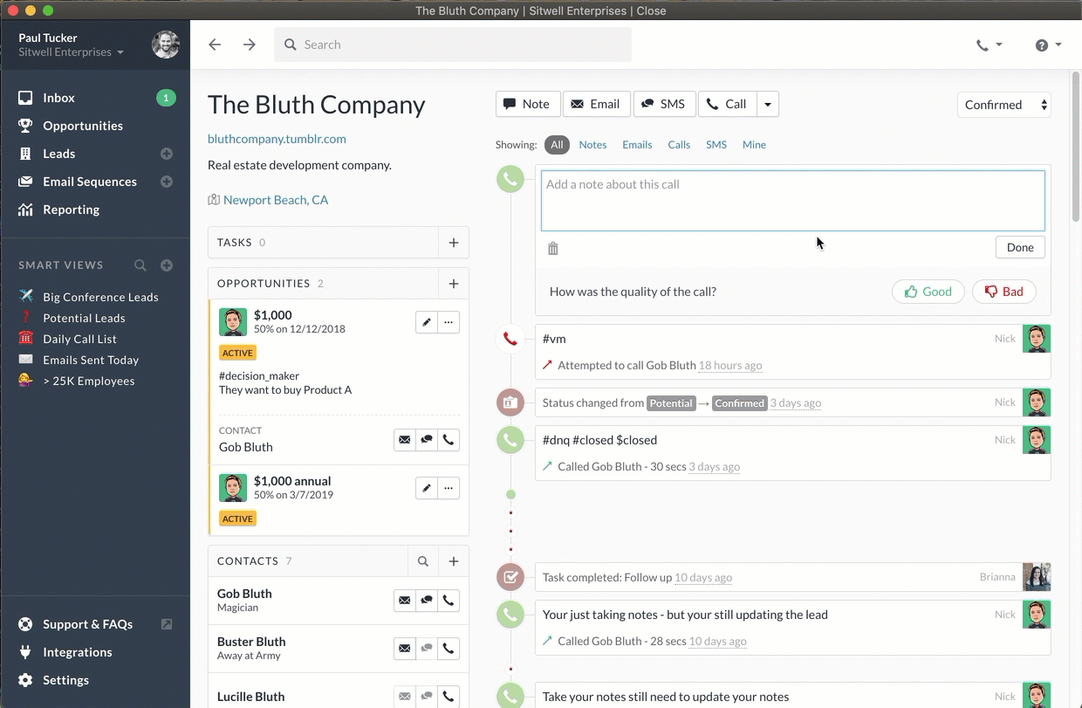Send SMS to Gob Bluth the Magician
The image size is (1082, 708).
(427, 601)
